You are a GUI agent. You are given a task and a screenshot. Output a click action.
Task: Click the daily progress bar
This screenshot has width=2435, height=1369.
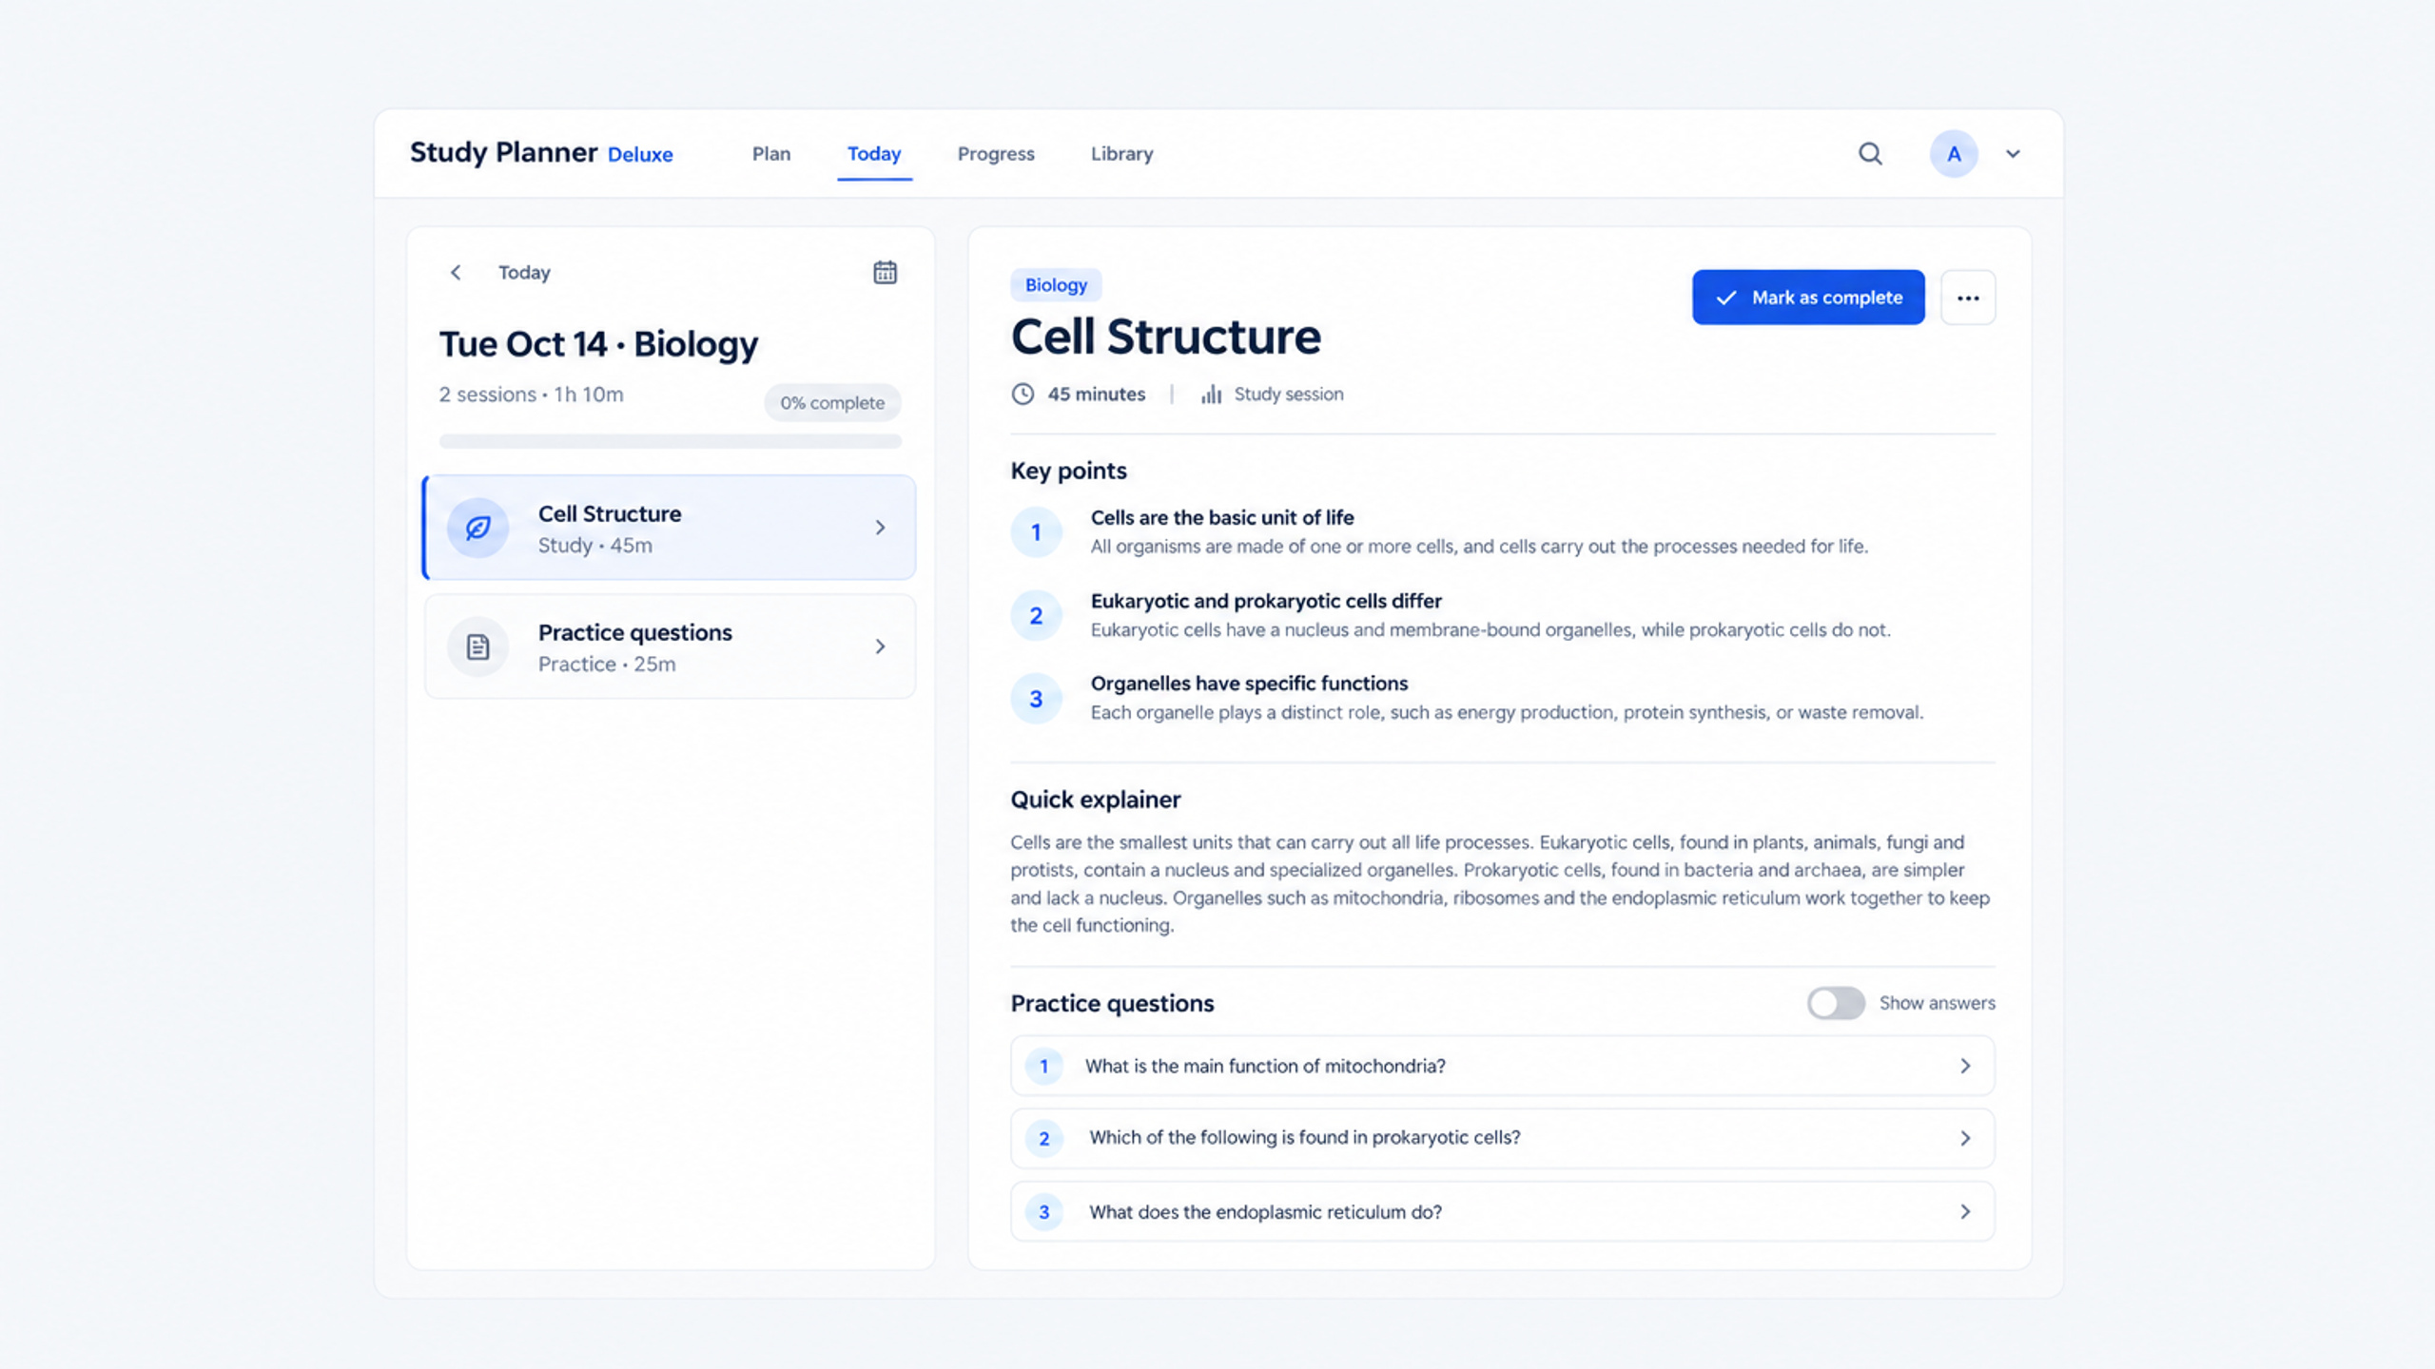(x=671, y=441)
